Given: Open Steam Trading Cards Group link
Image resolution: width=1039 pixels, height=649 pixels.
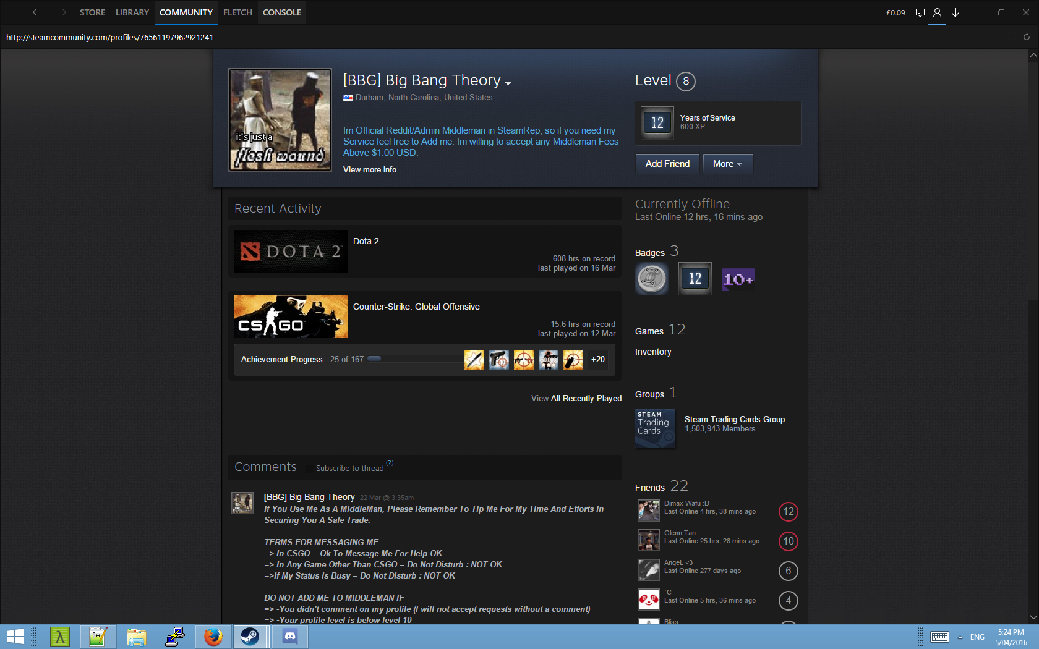Looking at the screenshot, I should point(734,419).
